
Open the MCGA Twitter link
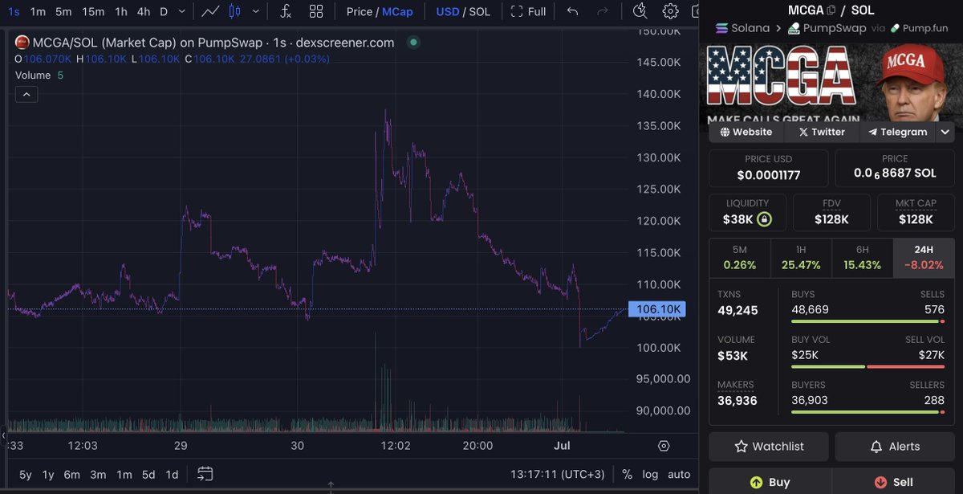820,132
